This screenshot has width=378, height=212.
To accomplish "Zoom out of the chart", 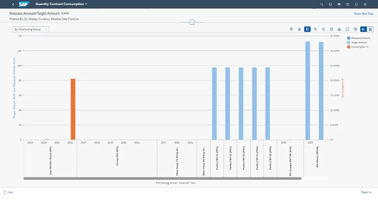I will click(323, 29).
